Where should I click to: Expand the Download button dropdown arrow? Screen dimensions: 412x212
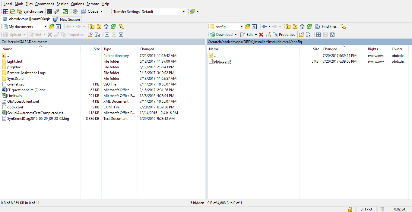click(x=236, y=34)
